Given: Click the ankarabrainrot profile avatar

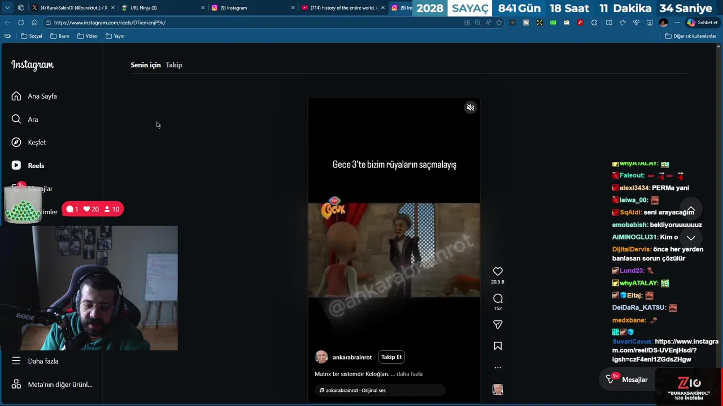Looking at the screenshot, I should pos(321,357).
